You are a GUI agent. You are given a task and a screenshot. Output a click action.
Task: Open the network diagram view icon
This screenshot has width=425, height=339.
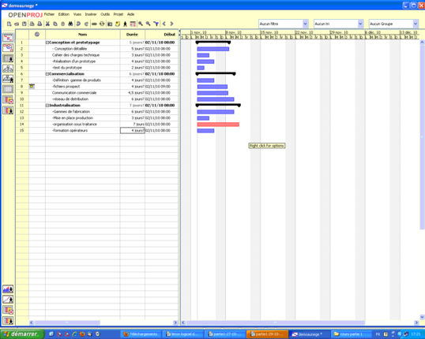(8, 48)
